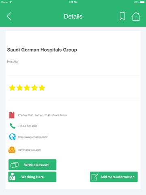Tap the green phone icon

(x=13, y=126)
